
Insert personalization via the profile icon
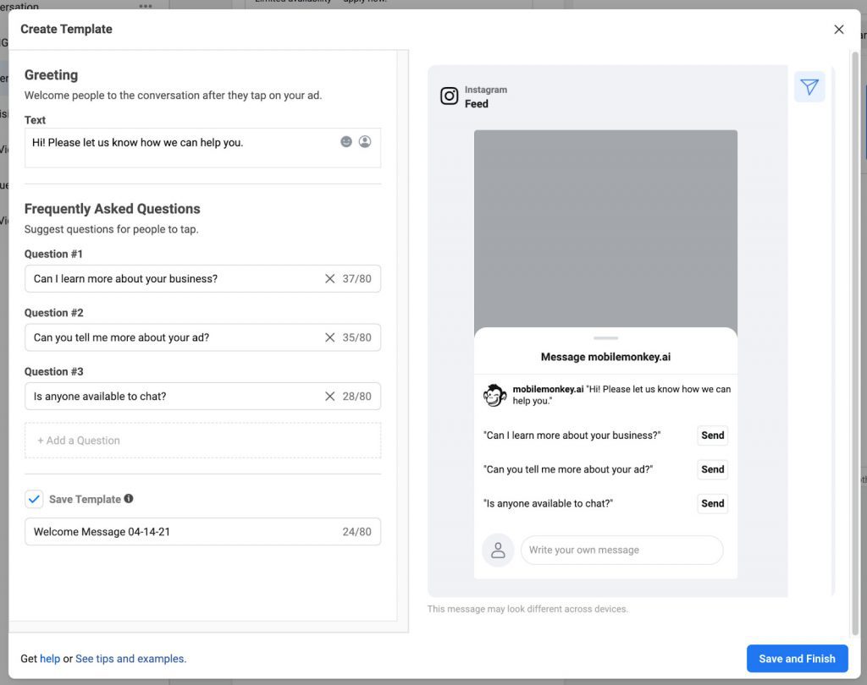coord(365,142)
